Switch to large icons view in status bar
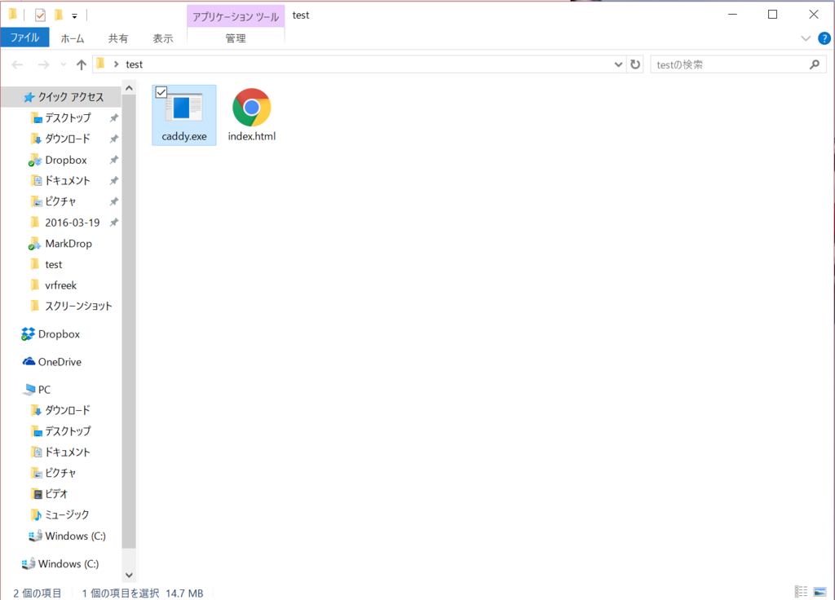The height and width of the screenshot is (600, 835). point(820,592)
